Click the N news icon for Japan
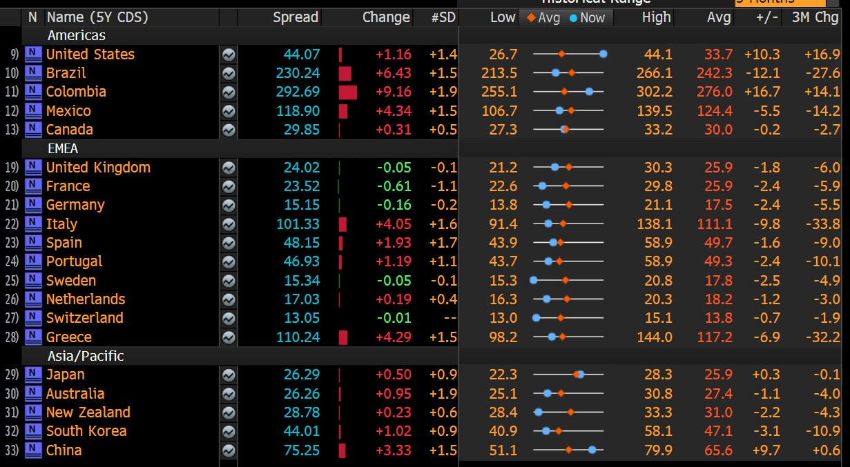The width and height of the screenshot is (850, 467). 32,375
